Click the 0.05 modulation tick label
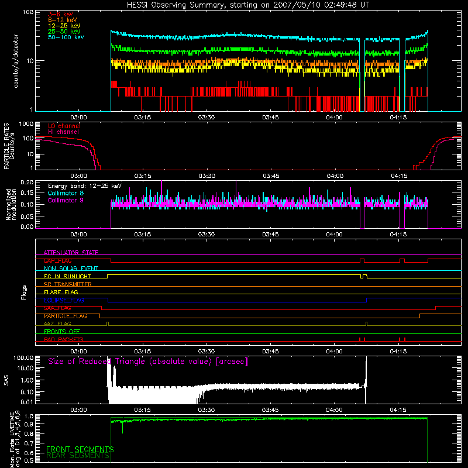This screenshot has height=468, width=468. (27, 216)
